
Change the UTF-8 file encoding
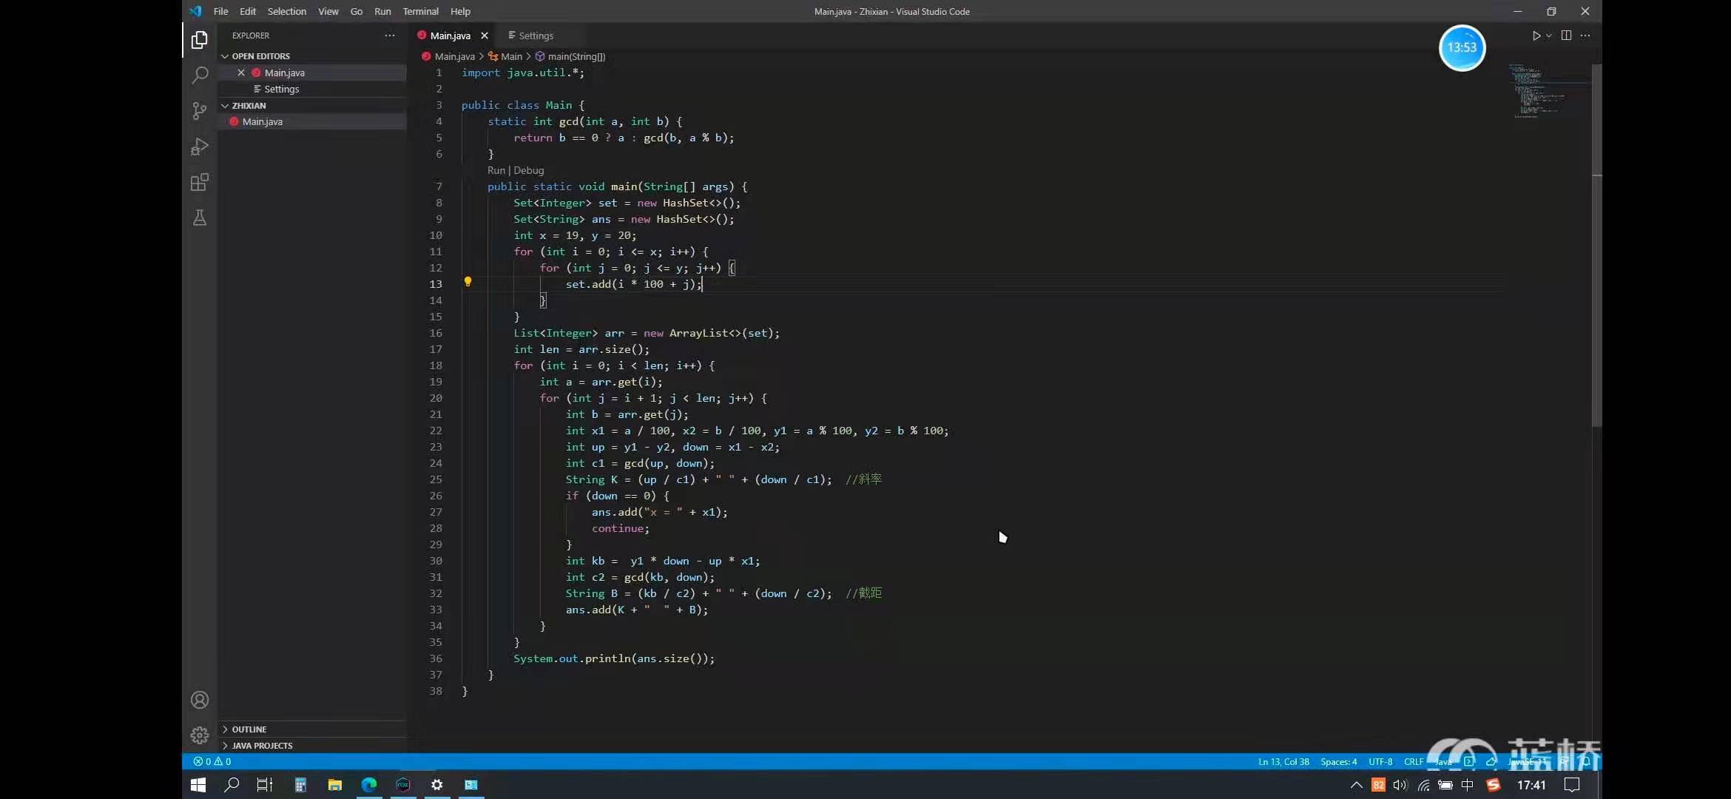(x=1380, y=761)
